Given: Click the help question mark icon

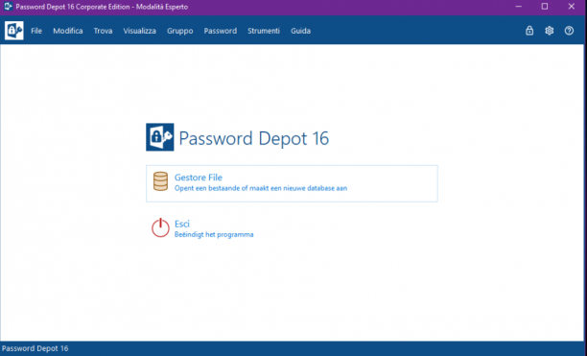Looking at the screenshot, I should 569,31.
